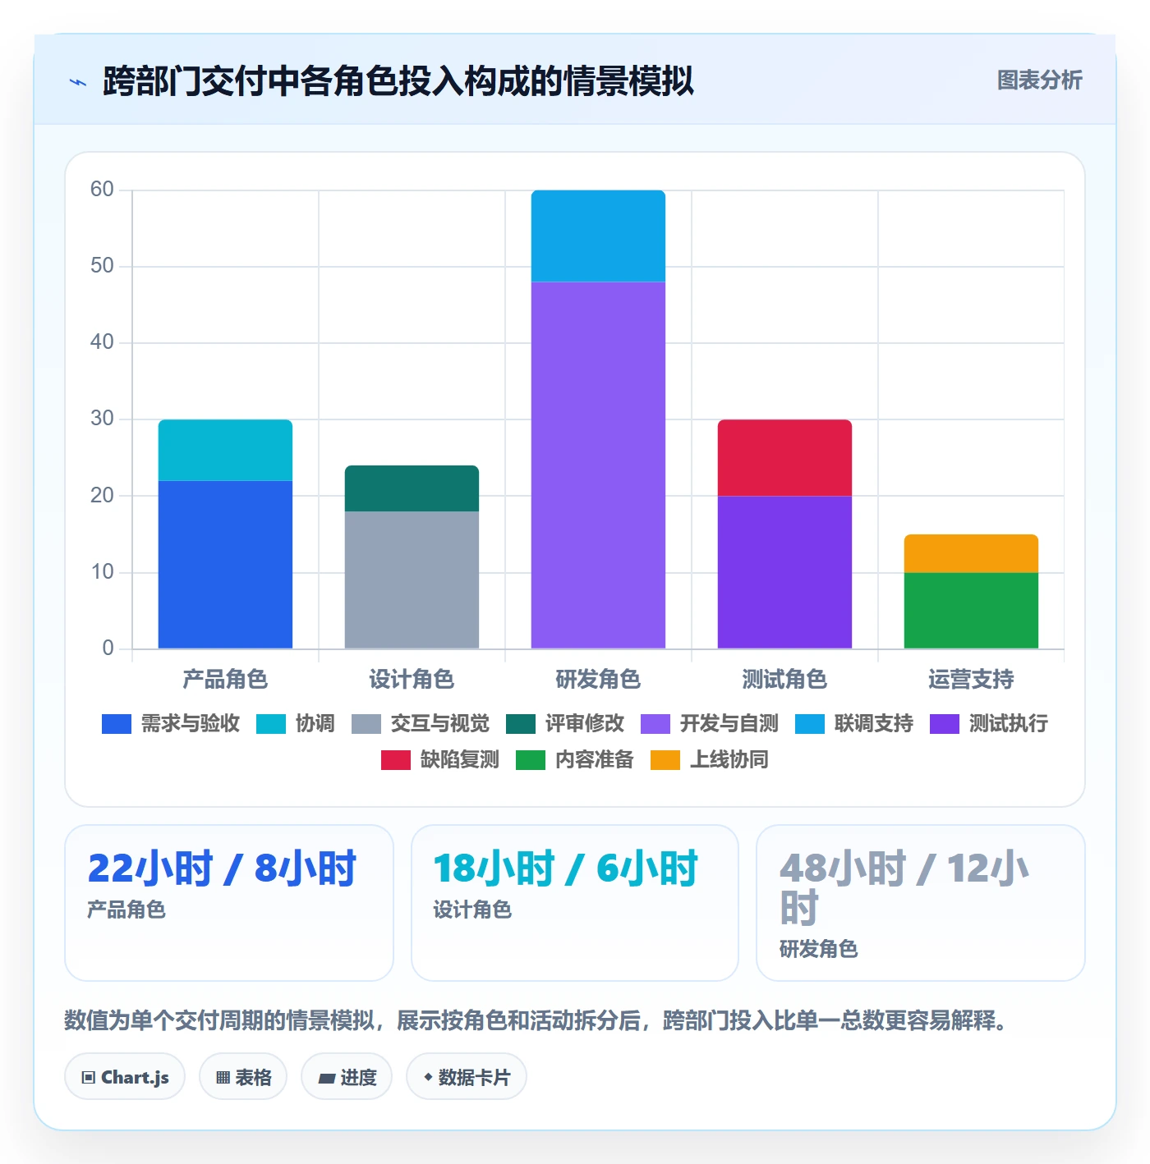Hide the 评审修改 dataset in legend
Image resolution: width=1150 pixels, height=1164 pixels.
coord(565,724)
